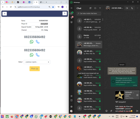Reload the CRM page in Chrome

[x=11, y=7]
